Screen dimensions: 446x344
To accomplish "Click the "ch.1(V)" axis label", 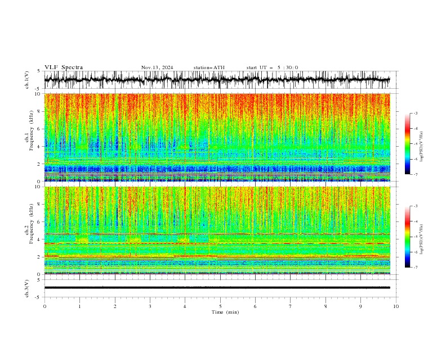I will (x=27, y=80).
